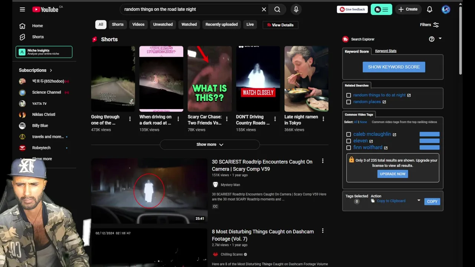
Task: Open the Action dropdown arrow
Action: (419, 201)
